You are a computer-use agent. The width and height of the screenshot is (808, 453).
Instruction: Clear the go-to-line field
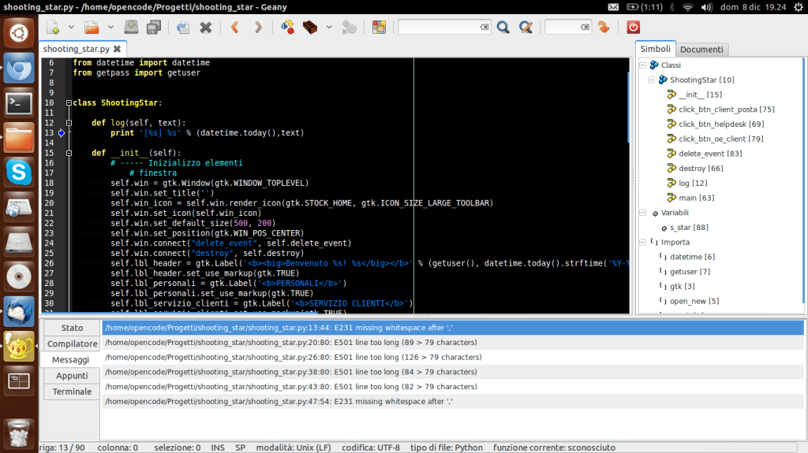pos(585,27)
